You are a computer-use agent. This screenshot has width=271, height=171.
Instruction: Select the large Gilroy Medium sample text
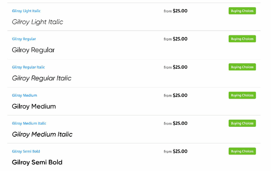pyautogui.click(x=34, y=106)
